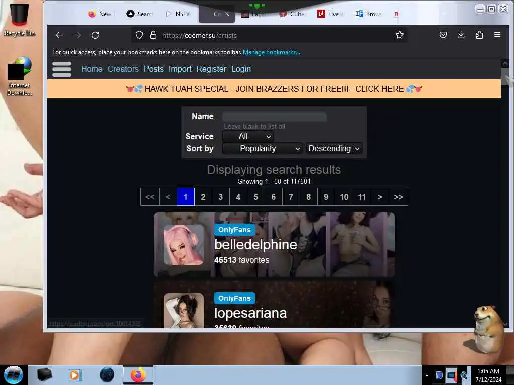Go to first page with << button
Viewport: 514px width, 385px height.
pos(150,197)
